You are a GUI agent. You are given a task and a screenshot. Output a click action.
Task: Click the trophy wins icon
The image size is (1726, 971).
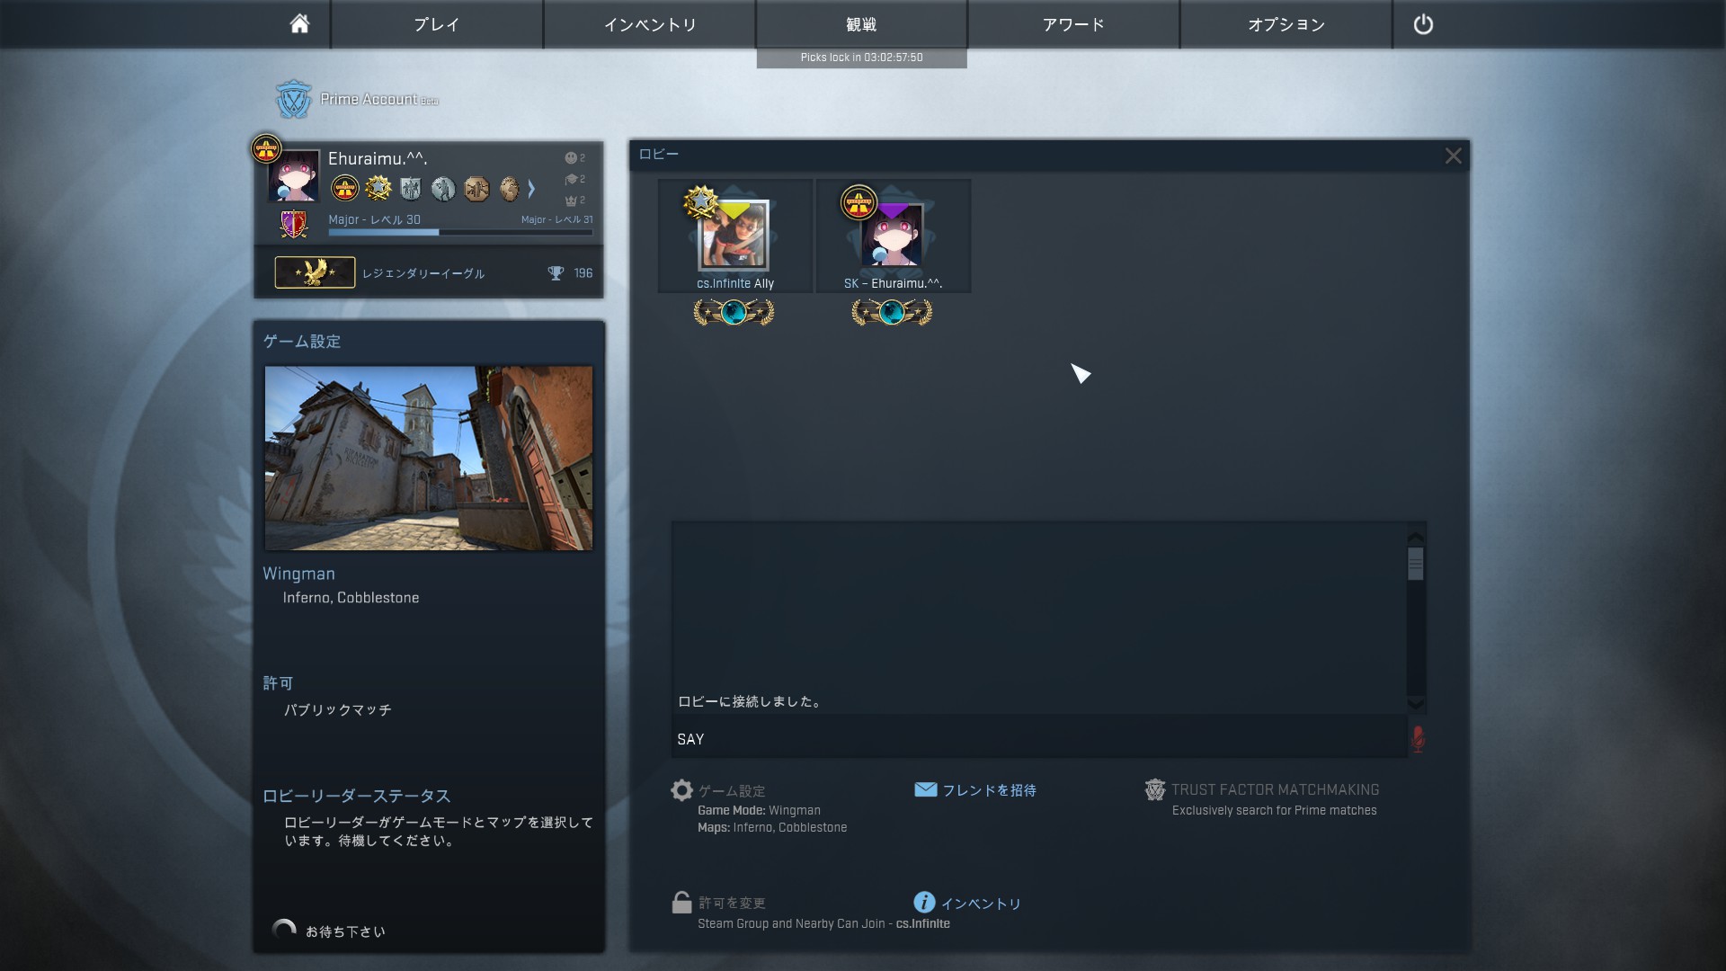tap(556, 273)
